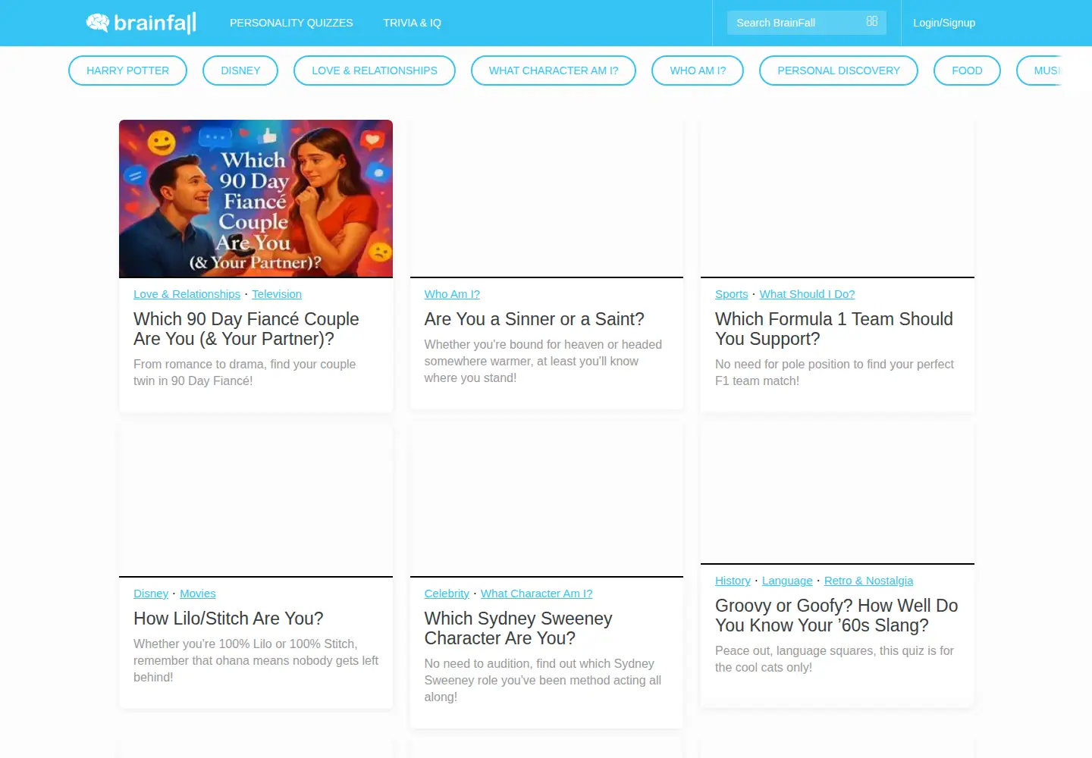Open Are You a Sinner or a Saint?

click(x=535, y=319)
